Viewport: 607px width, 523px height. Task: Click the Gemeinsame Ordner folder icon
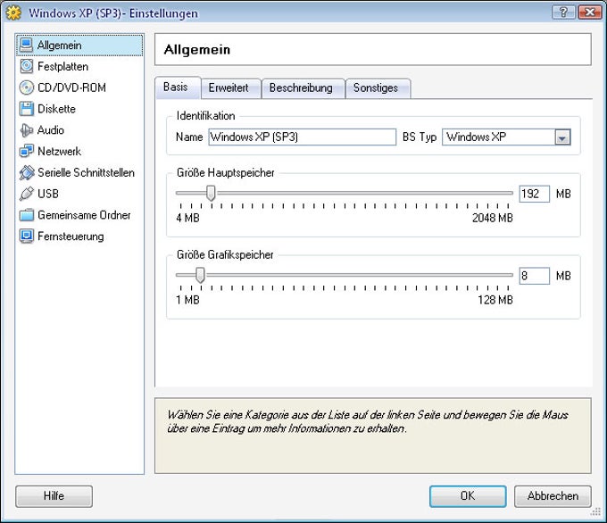tap(26, 215)
